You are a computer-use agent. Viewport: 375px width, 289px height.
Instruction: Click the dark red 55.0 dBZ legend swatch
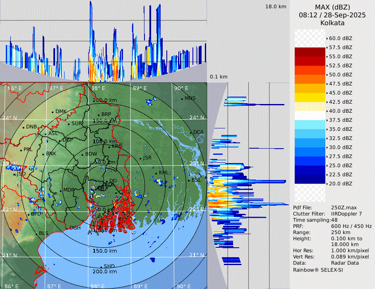click(310, 52)
